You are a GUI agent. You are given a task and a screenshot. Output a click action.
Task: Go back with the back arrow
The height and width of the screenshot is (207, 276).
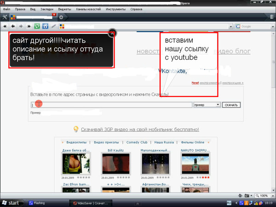coord(13,26)
